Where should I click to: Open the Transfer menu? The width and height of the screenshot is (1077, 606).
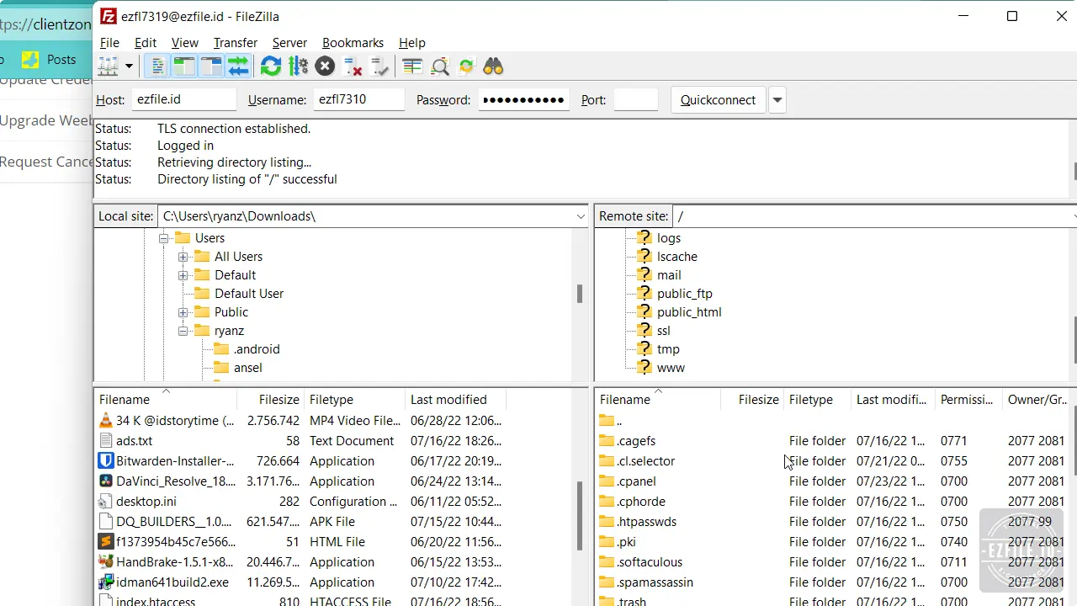(236, 42)
